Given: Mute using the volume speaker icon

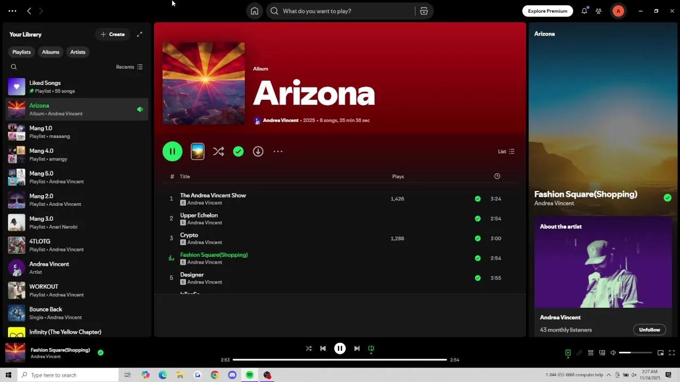Looking at the screenshot, I should (x=613, y=353).
